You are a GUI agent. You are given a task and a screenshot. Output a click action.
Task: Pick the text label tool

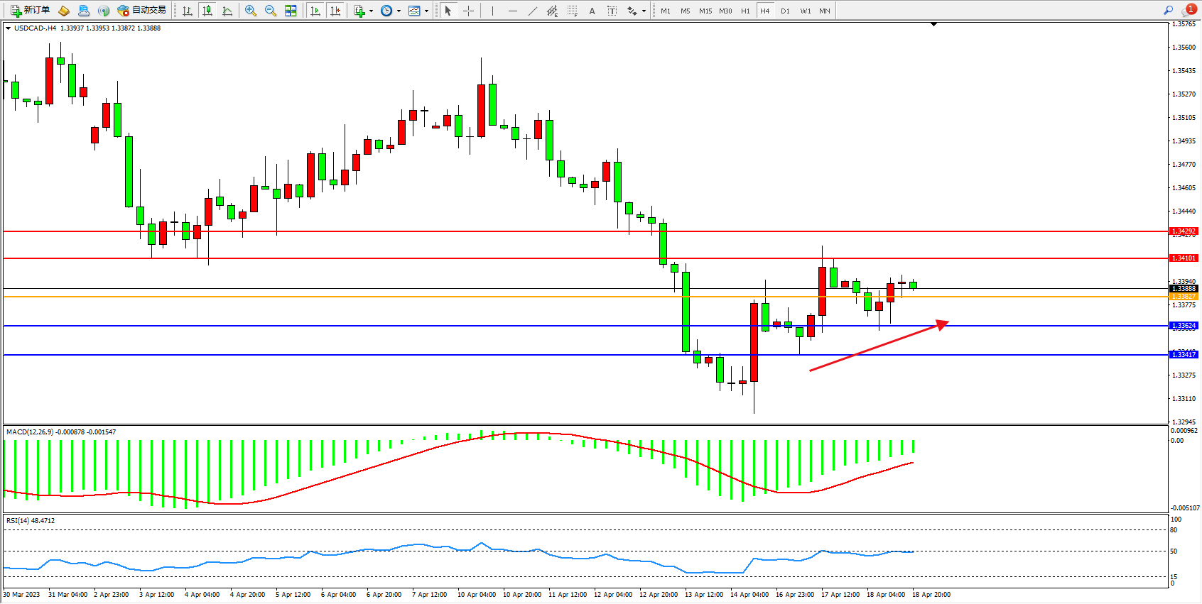612,11
